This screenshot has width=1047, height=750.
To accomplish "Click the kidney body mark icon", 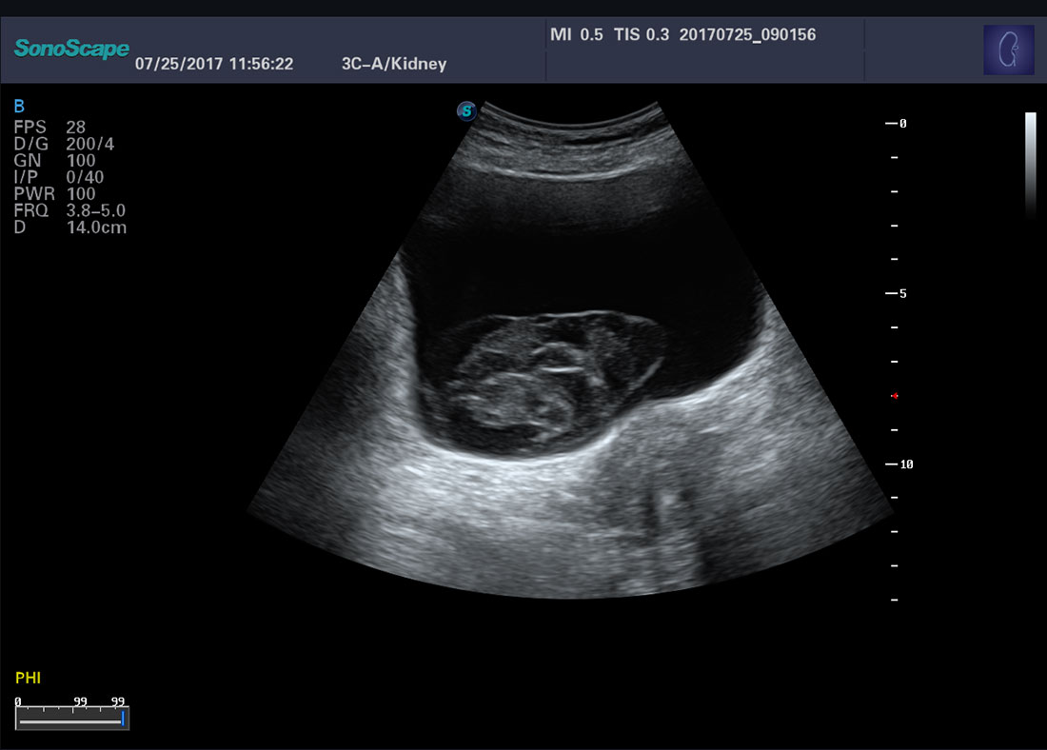I will click(1008, 50).
